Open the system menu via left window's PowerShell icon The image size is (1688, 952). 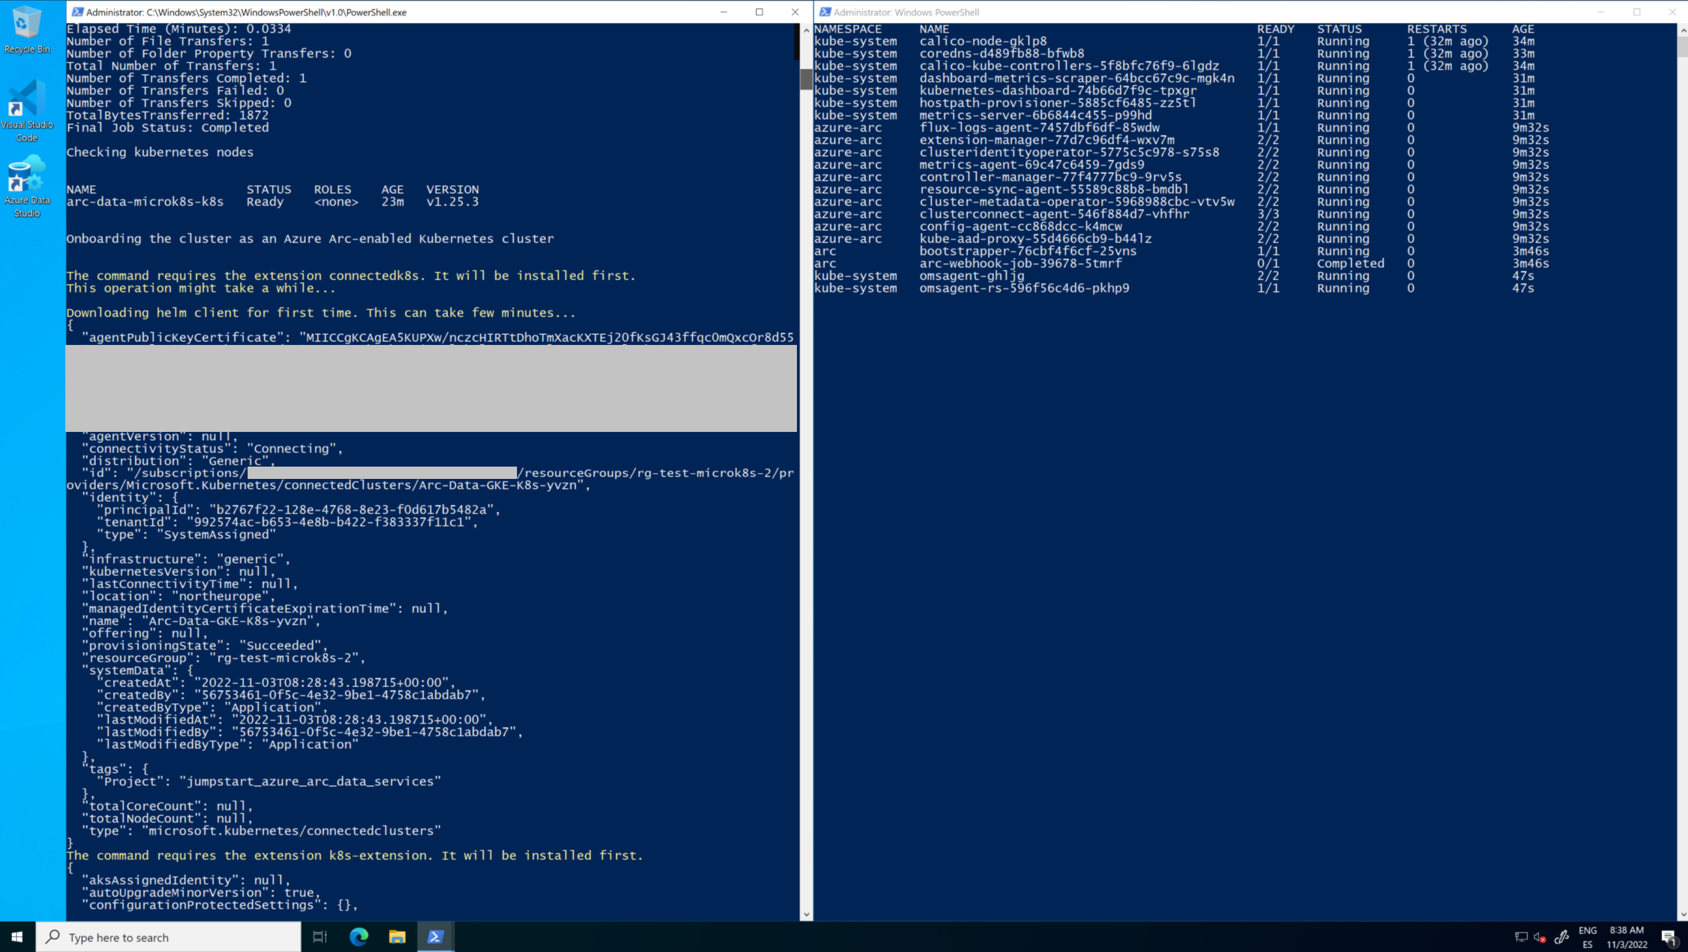pyautogui.click(x=77, y=12)
